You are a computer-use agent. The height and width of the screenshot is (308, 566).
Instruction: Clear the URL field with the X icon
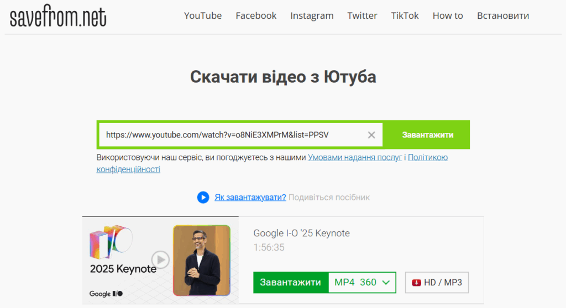[371, 135]
